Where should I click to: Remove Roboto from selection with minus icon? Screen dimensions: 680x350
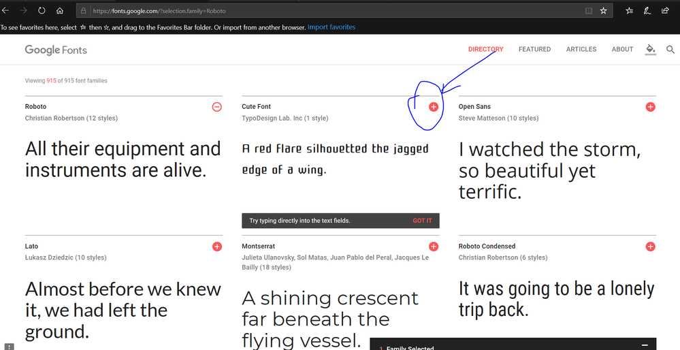tap(217, 107)
